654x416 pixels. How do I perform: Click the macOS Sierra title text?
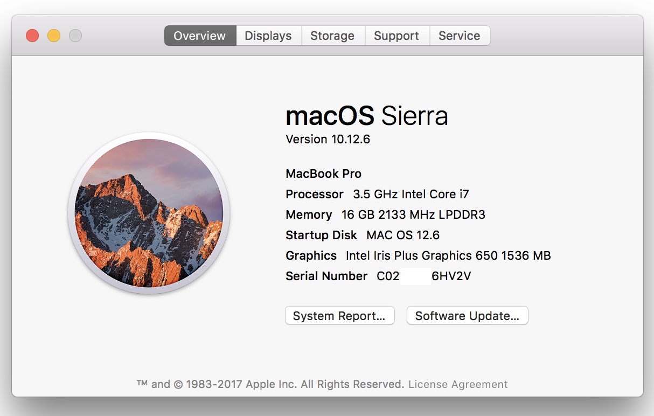(x=366, y=115)
